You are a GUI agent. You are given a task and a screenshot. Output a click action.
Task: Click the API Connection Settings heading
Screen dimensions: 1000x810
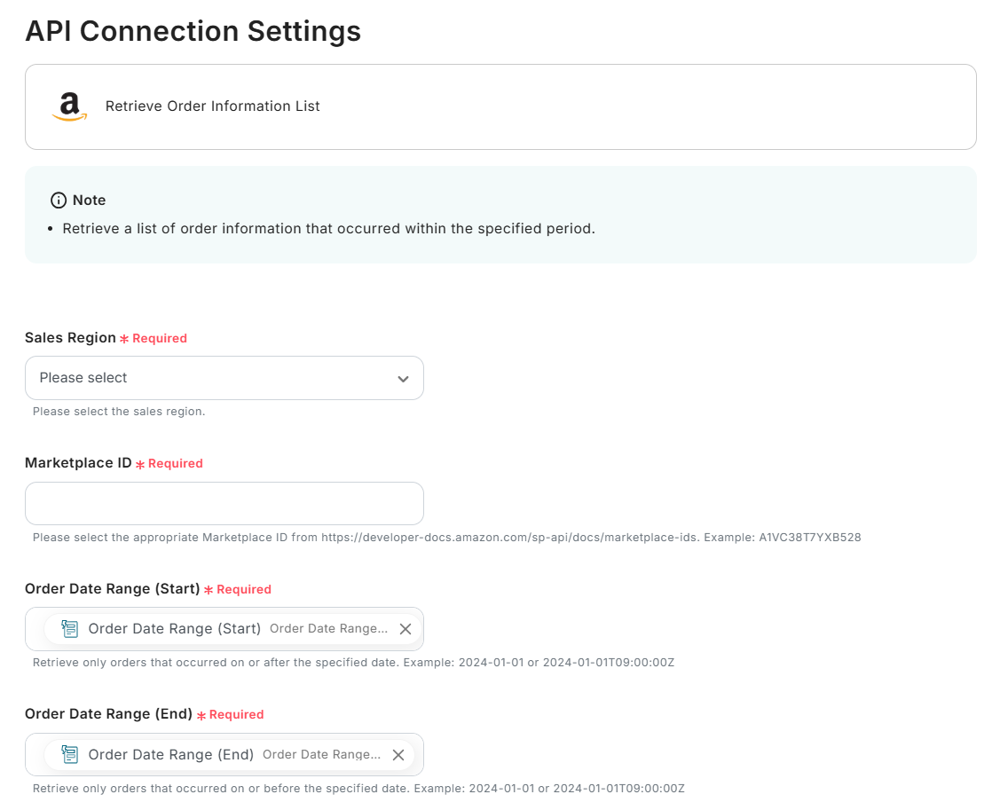(193, 31)
